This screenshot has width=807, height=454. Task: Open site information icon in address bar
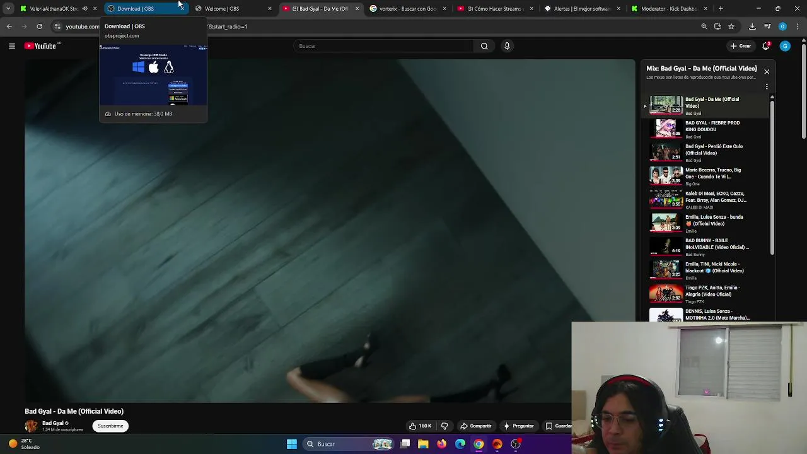pos(57,26)
